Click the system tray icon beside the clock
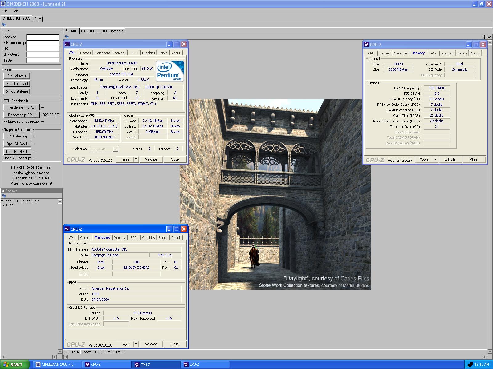Image resolution: width=493 pixels, height=369 pixels. (x=470, y=364)
